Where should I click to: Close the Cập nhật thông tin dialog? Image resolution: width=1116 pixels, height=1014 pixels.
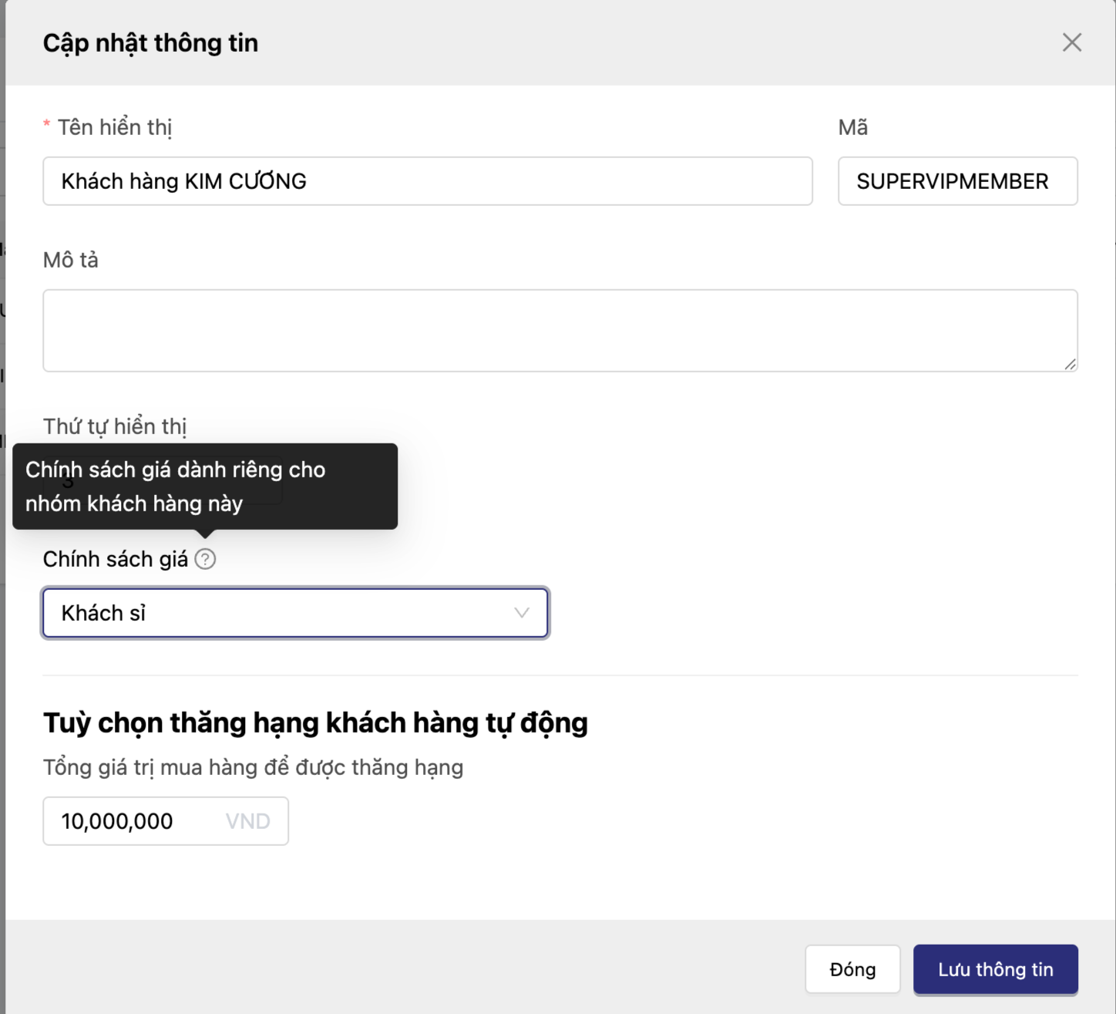1071,42
